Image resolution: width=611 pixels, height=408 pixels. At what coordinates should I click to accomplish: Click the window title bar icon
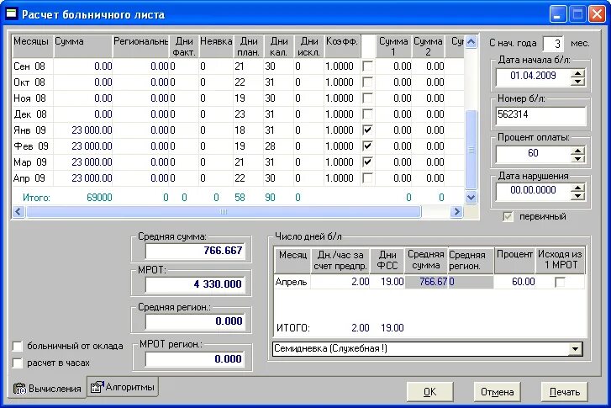coord(12,14)
